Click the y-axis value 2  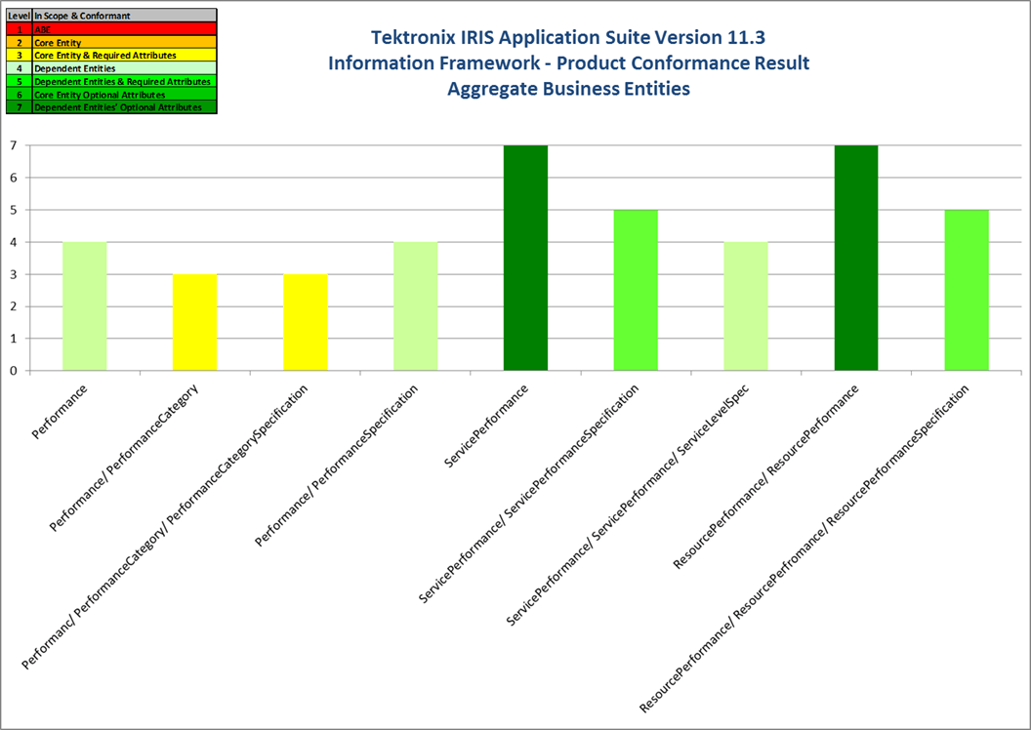point(13,306)
